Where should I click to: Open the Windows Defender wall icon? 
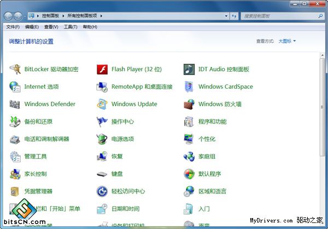point(15,104)
